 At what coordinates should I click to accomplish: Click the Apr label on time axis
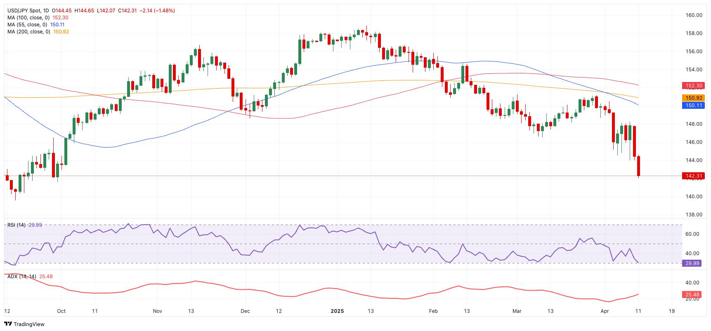(605, 311)
